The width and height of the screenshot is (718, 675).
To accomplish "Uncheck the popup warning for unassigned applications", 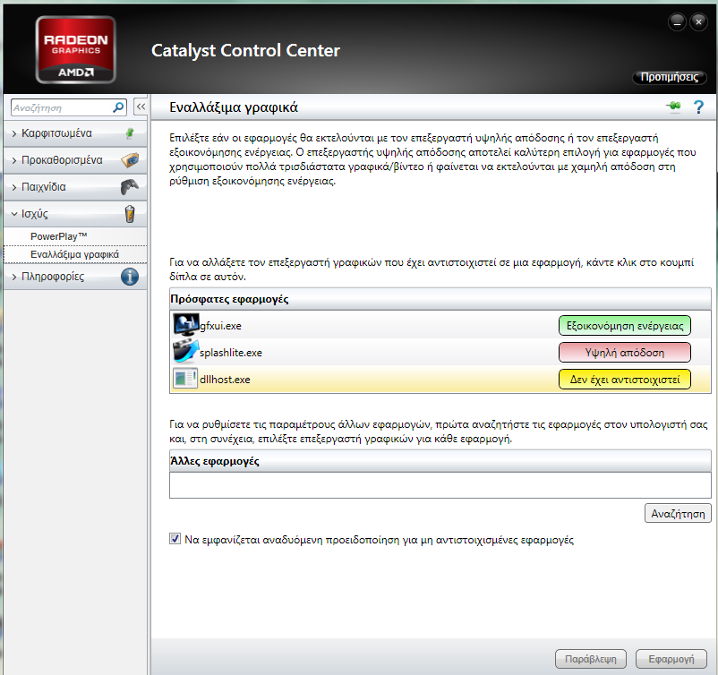I will coord(175,539).
